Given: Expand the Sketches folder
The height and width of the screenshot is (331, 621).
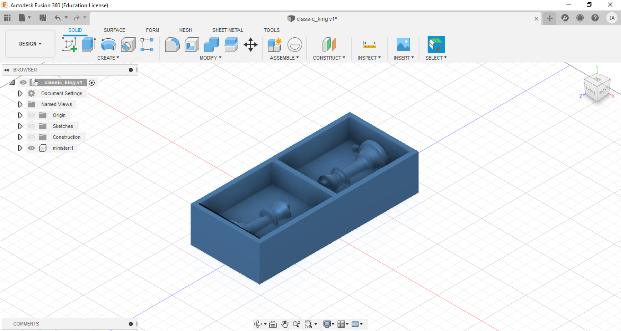Looking at the screenshot, I should coord(20,126).
